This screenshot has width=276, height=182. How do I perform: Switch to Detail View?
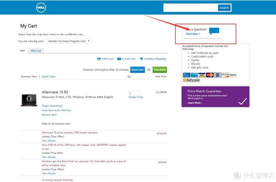(x=48, y=76)
